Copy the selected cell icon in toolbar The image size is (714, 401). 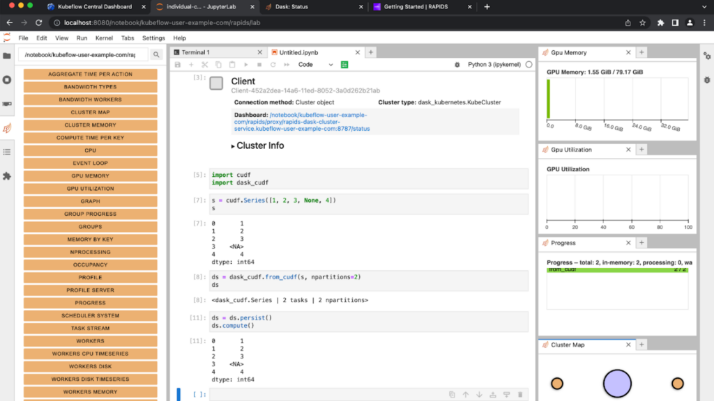point(218,65)
